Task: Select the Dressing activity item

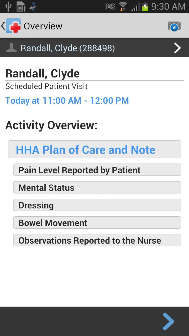Action: (97, 205)
